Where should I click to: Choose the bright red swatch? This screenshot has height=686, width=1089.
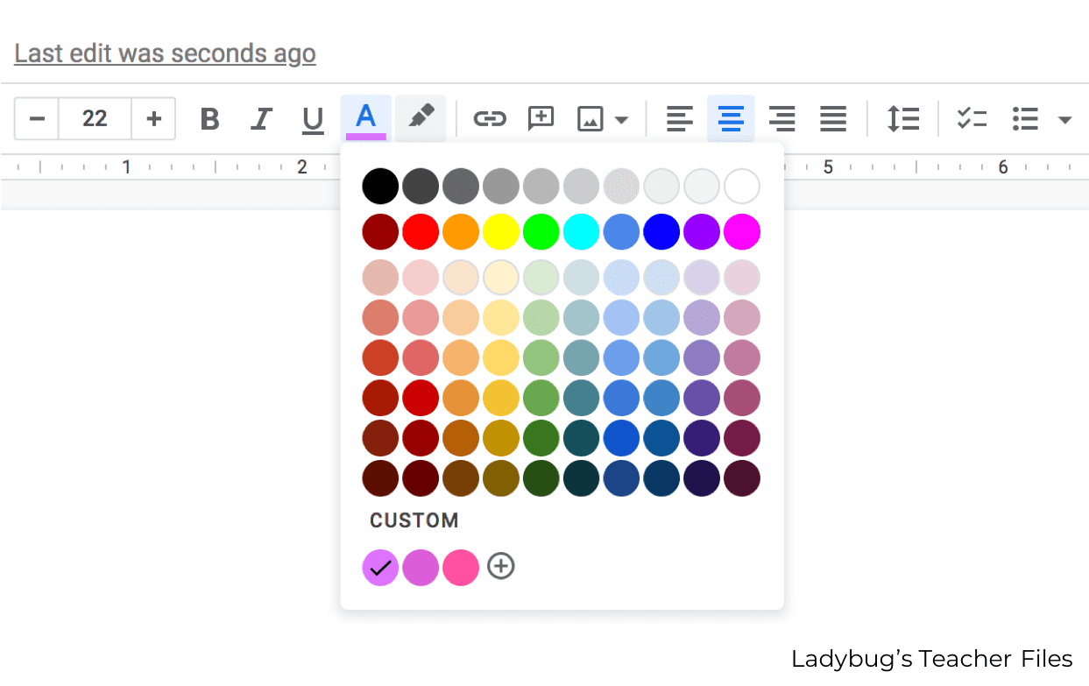coord(421,232)
